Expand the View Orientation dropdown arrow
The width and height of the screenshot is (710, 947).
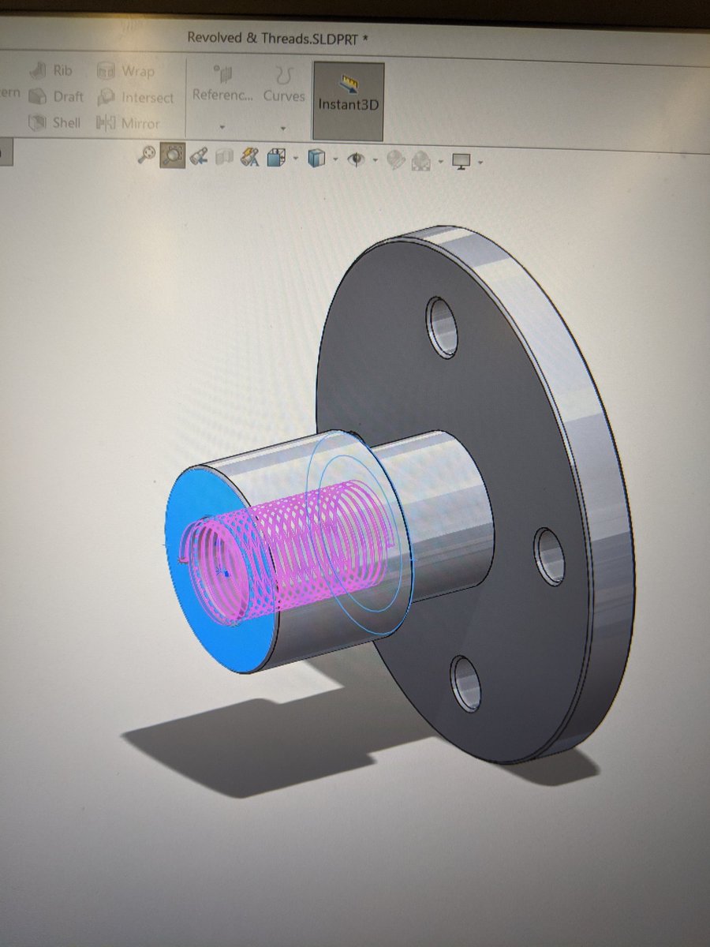tap(295, 160)
